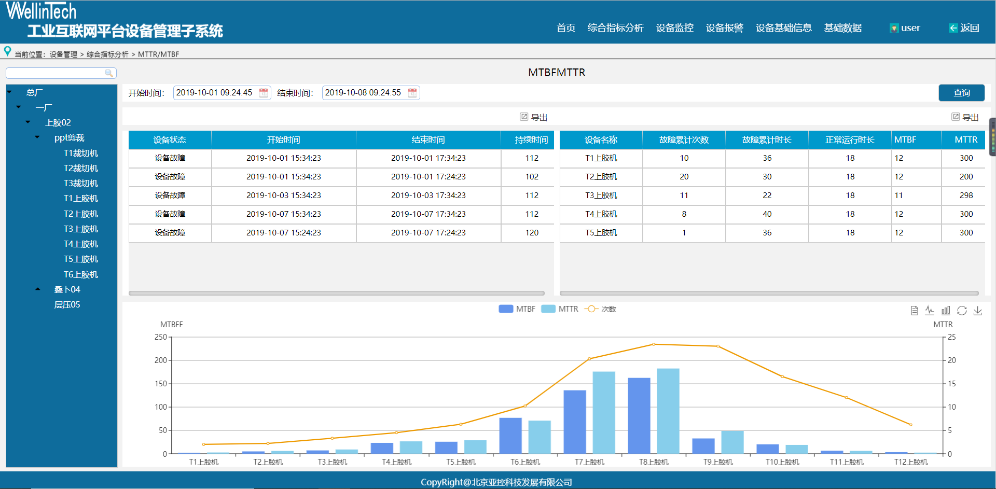Viewport: 996px width, 489px height.
Task: Open 设备基础信息 menu
Action: [784, 28]
